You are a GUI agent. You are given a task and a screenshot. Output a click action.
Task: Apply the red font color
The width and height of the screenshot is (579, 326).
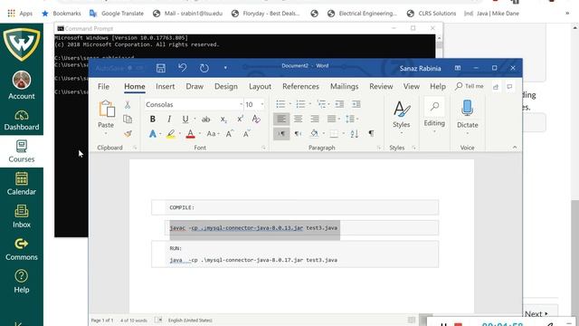tap(190, 134)
